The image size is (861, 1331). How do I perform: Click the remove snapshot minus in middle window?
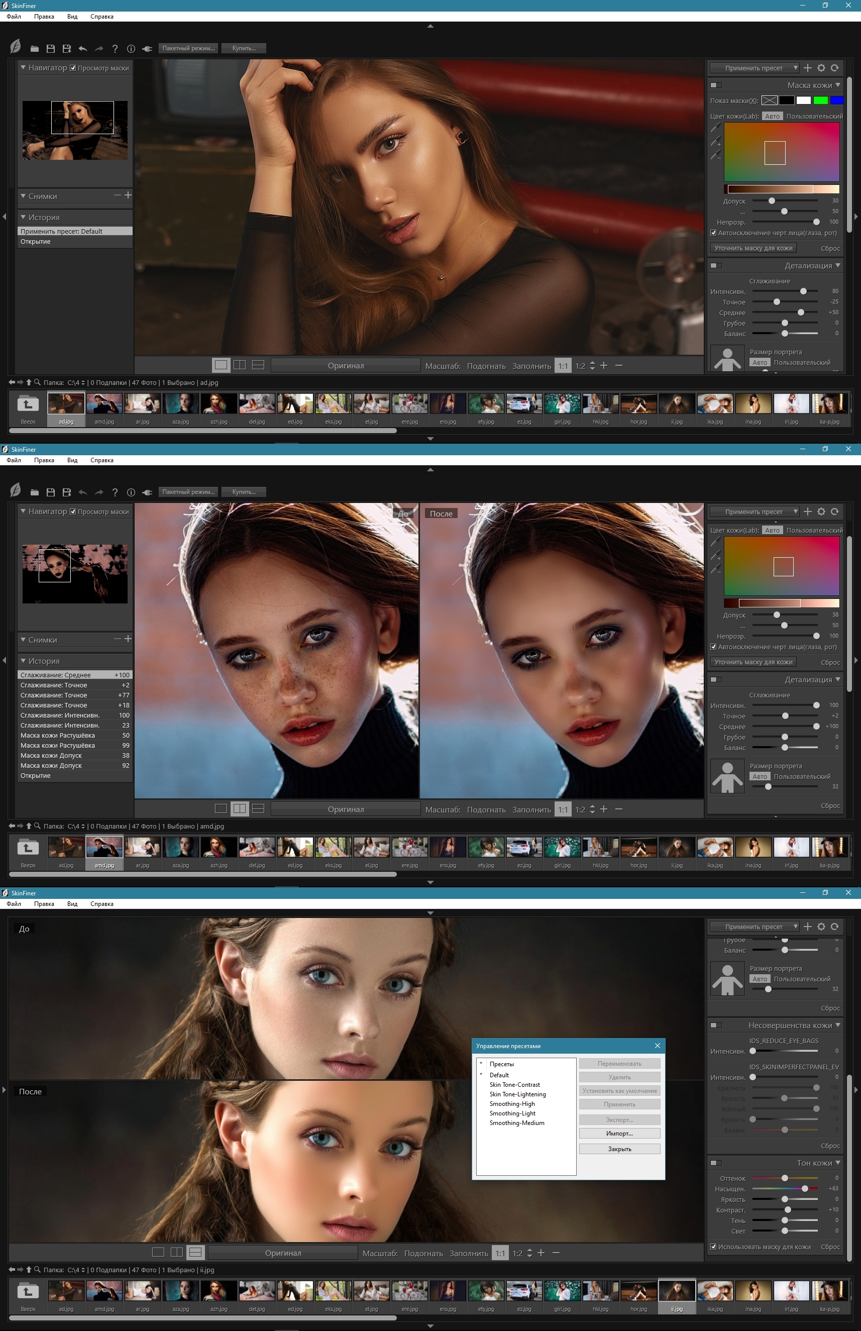pyautogui.click(x=118, y=639)
